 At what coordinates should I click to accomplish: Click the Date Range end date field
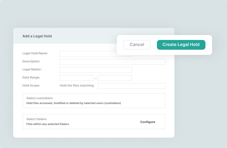click(x=115, y=78)
